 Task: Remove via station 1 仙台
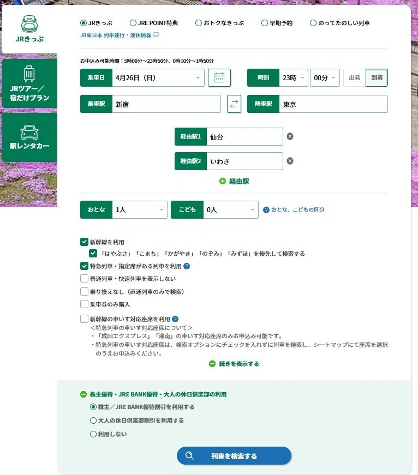[290, 136]
